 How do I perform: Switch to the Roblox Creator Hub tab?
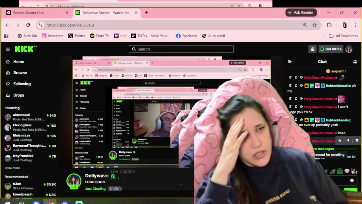point(37,12)
